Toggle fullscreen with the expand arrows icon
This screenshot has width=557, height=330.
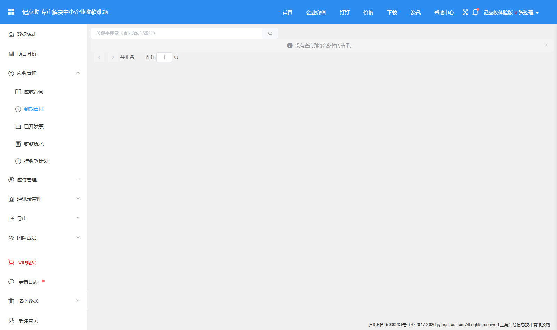(465, 12)
